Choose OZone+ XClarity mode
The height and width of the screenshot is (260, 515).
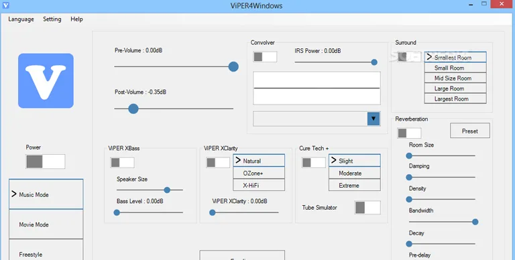point(259,173)
